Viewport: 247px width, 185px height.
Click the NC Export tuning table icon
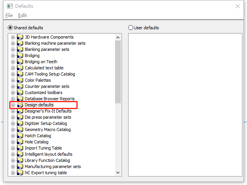(20, 173)
